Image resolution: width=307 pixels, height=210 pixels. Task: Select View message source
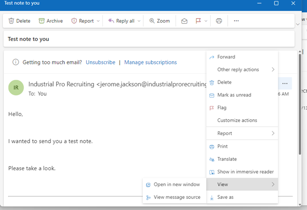175,197
